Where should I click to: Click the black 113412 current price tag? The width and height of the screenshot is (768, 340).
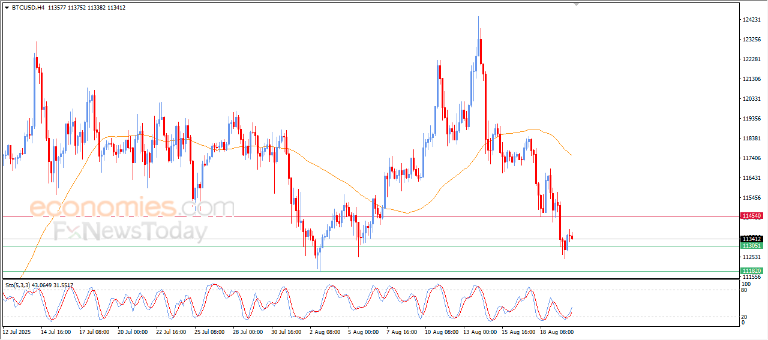click(x=752, y=239)
